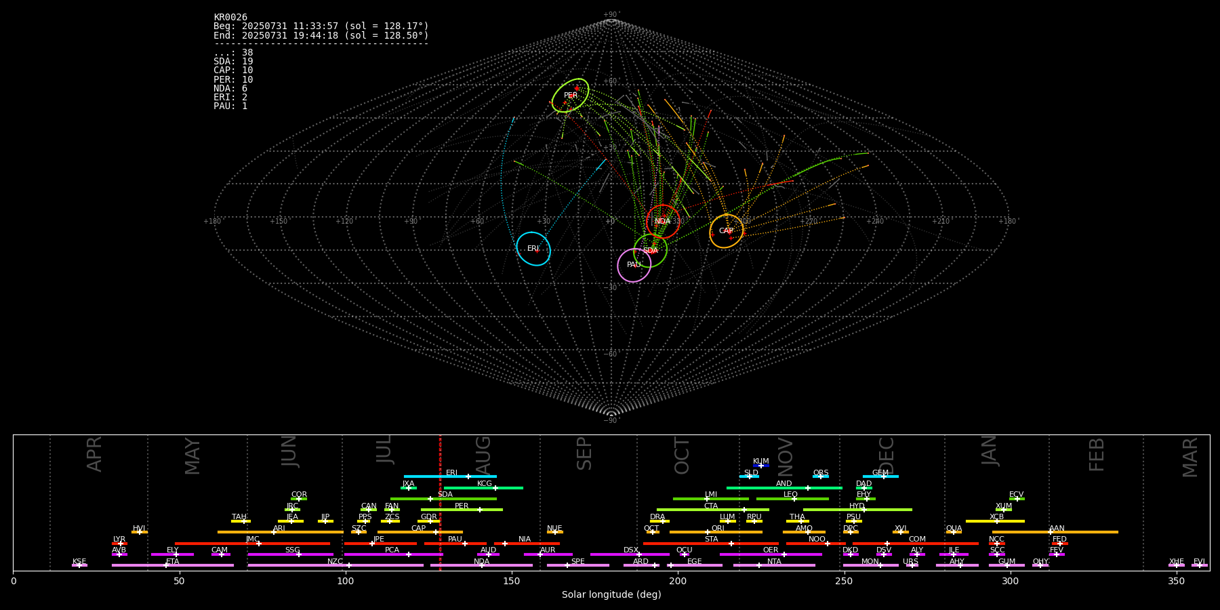The image size is (1220, 610).
Task: Click the End: 20250731 19:44:18 timestamp line
Action: [x=321, y=35]
